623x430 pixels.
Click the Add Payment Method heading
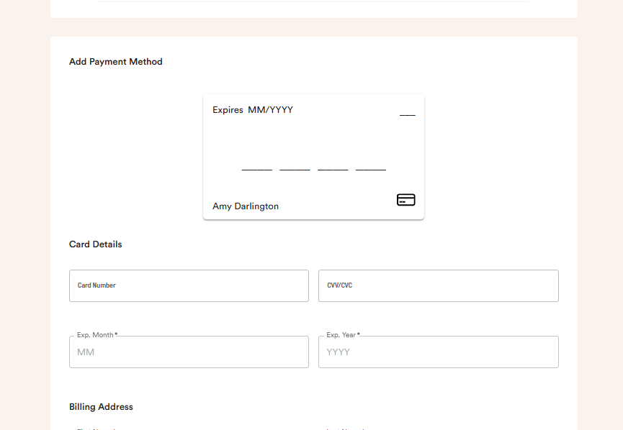(x=116, y=62)
